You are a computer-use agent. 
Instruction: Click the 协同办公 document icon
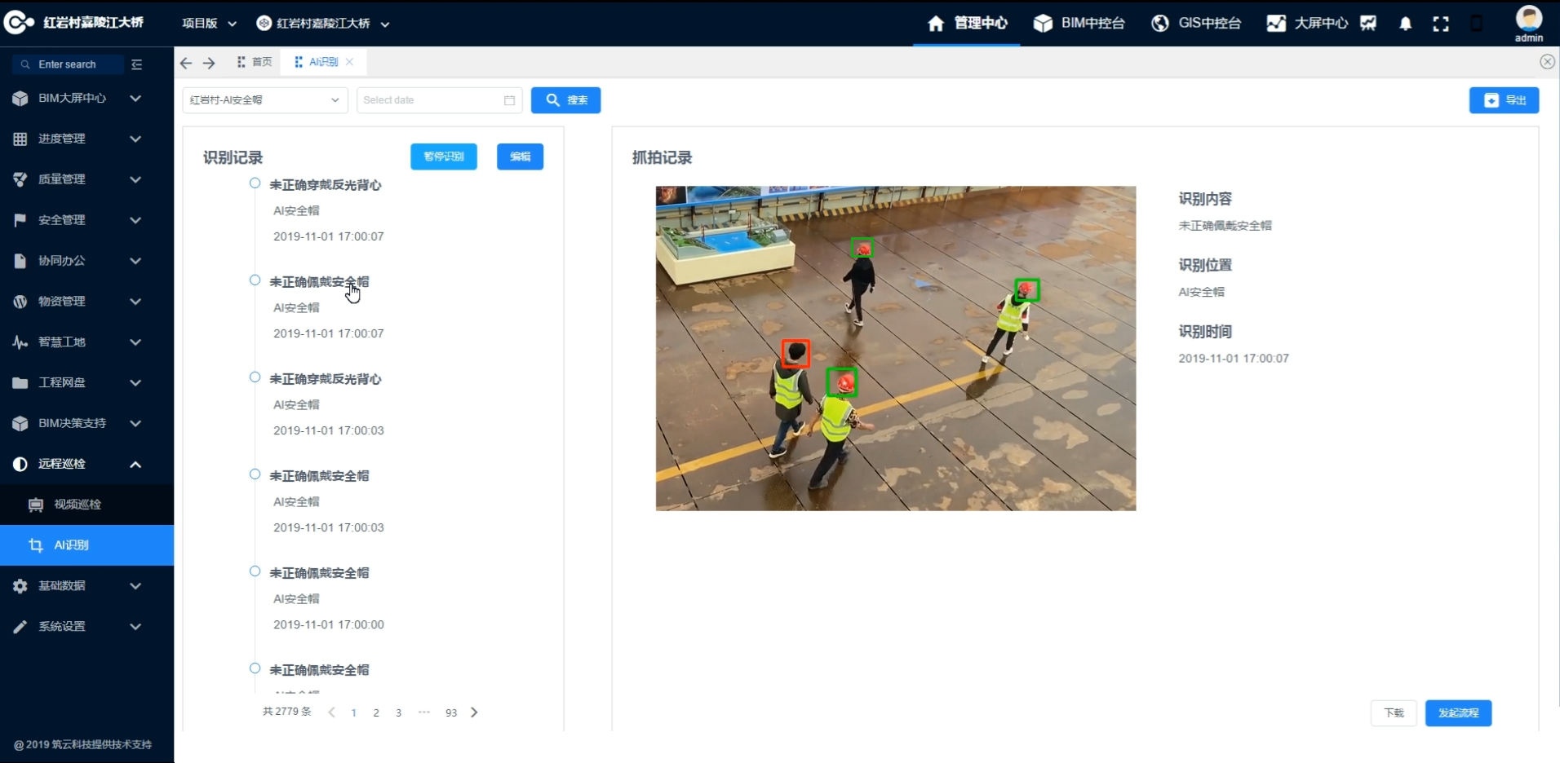pyautogui.click(x=20, y=261)
